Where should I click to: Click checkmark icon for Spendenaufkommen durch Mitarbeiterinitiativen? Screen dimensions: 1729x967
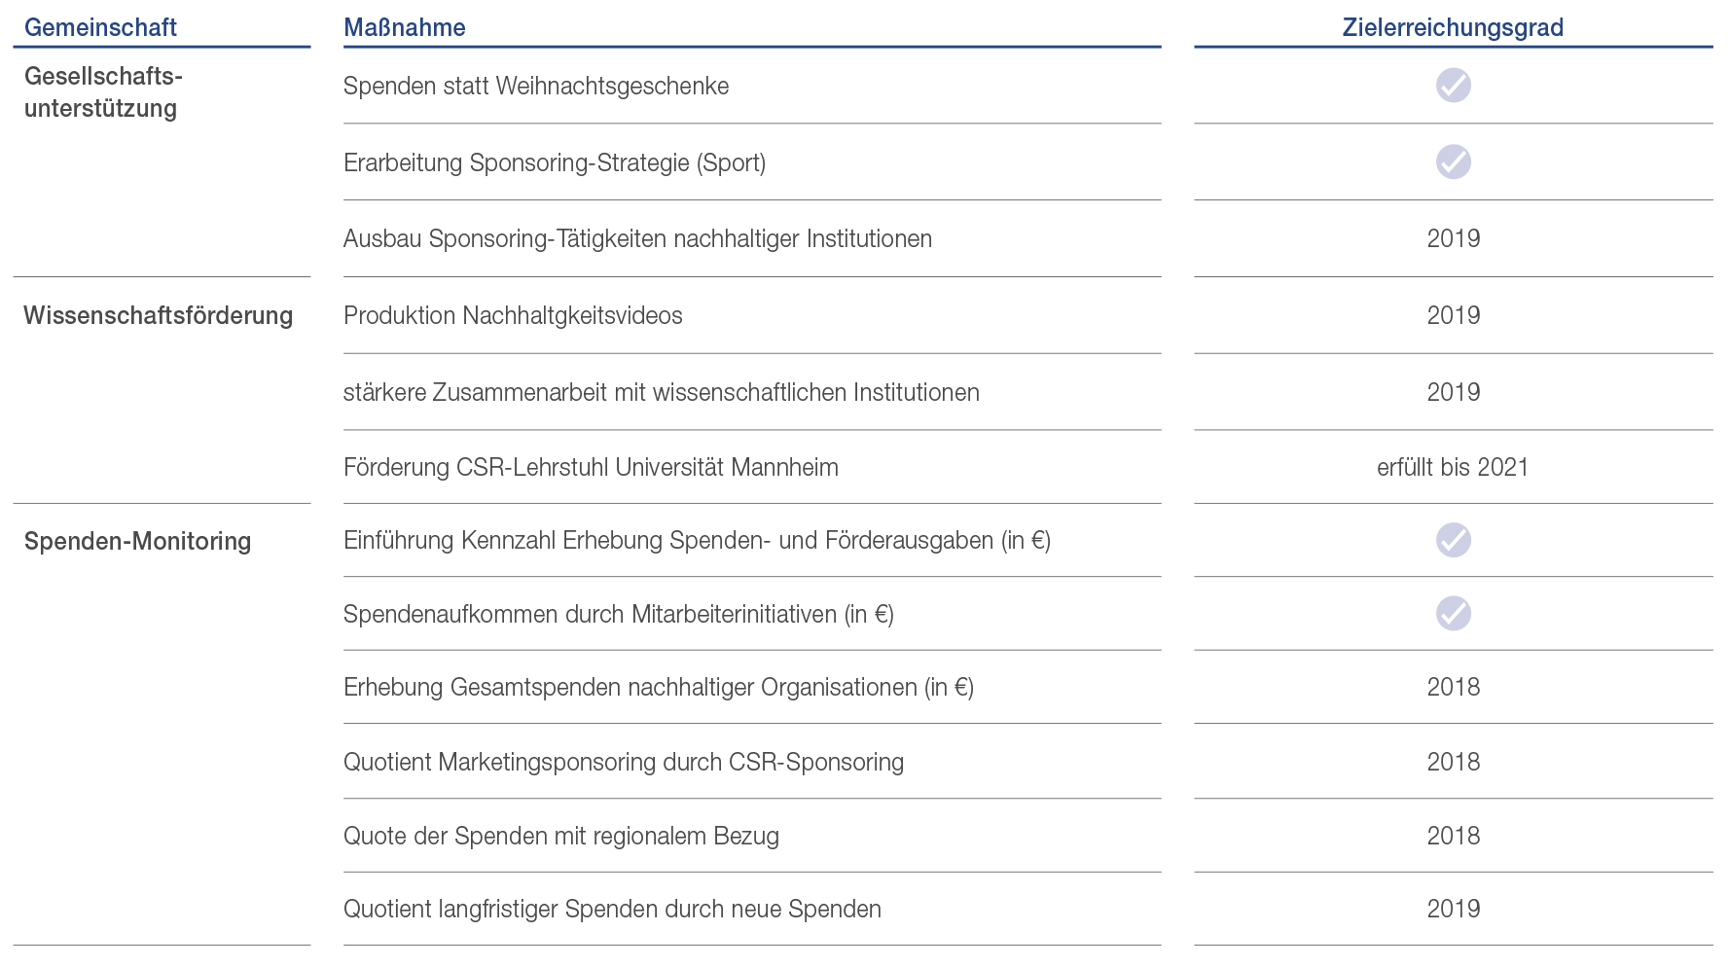point(1453,614)
